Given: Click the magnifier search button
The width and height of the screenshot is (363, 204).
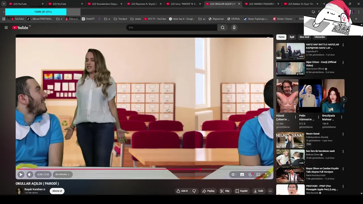Looking at the screenshot, I should 223,27.
